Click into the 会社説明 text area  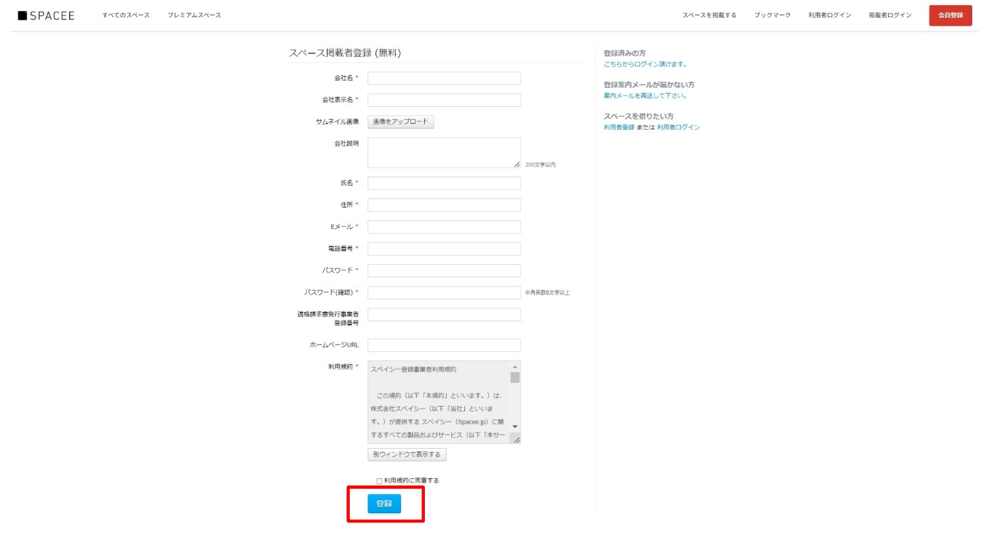pos(444,152)
